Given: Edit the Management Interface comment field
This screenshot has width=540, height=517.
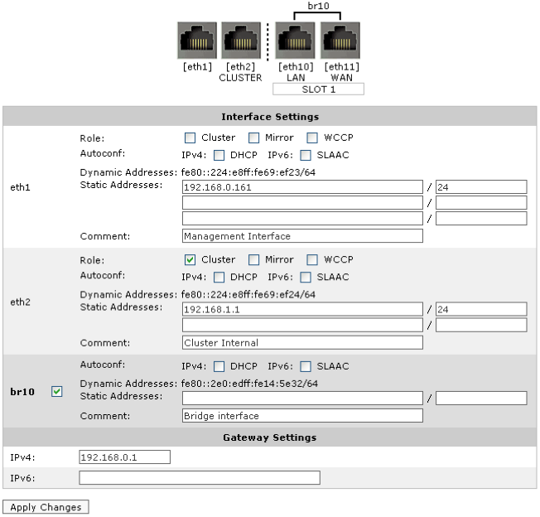Looking at the screenshot, I should pos(302,236).
